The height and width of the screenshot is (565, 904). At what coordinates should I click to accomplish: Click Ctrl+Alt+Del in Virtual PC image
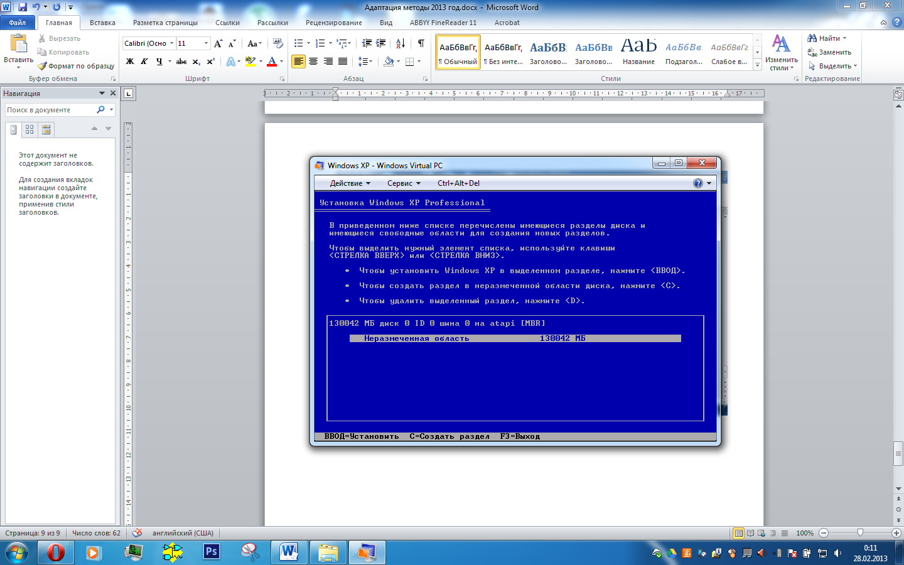[x=458, y=183]
